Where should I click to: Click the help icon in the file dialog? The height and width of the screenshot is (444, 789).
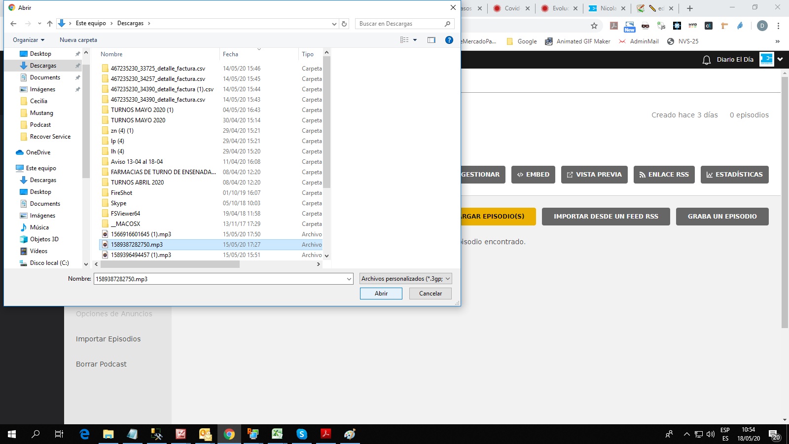[449, 40]
